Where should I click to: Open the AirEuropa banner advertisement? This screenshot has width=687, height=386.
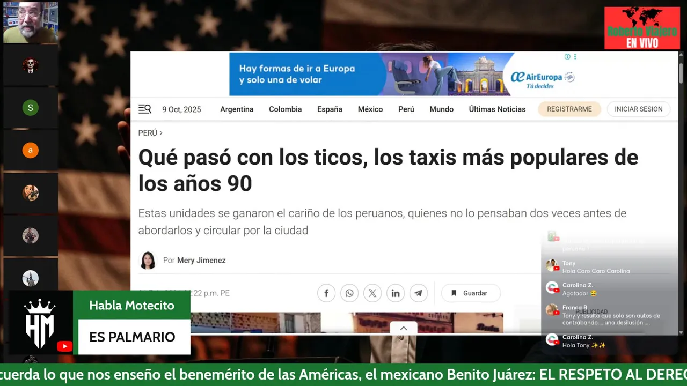[x=404, y=74]
